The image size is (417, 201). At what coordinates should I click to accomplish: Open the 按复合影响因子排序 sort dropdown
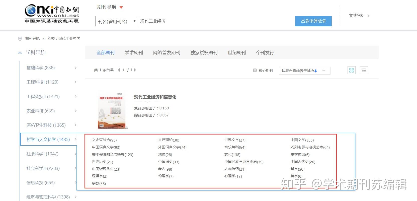(x=305, y=71)
